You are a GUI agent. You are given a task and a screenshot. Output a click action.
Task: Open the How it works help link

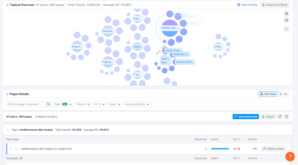click(x=247, y=5)
